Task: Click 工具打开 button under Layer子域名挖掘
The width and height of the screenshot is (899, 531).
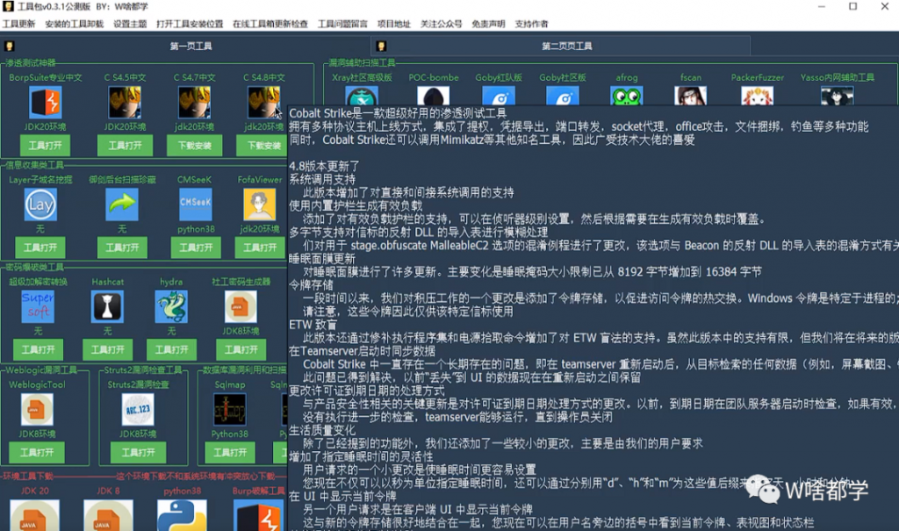Action: click(x=40, y=248)
